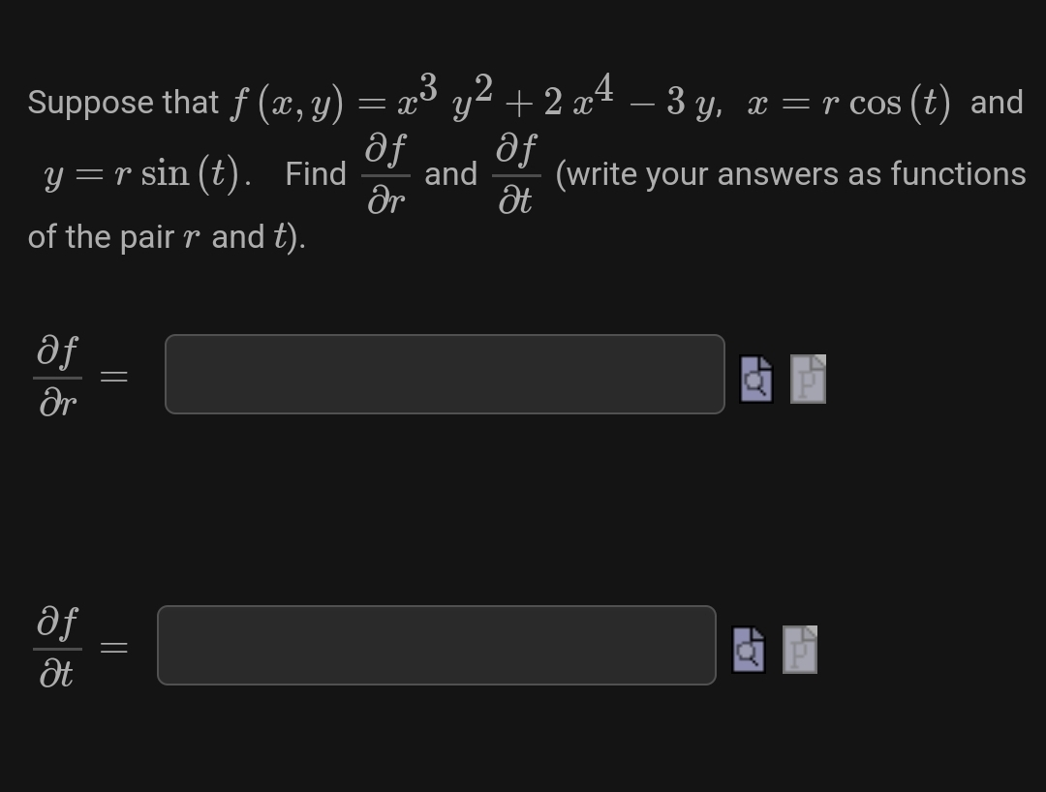This screenshot has height=792, width=1046.
Task: Click the ∂f/∂r answer input box
Action: click(x=445, y=375)
